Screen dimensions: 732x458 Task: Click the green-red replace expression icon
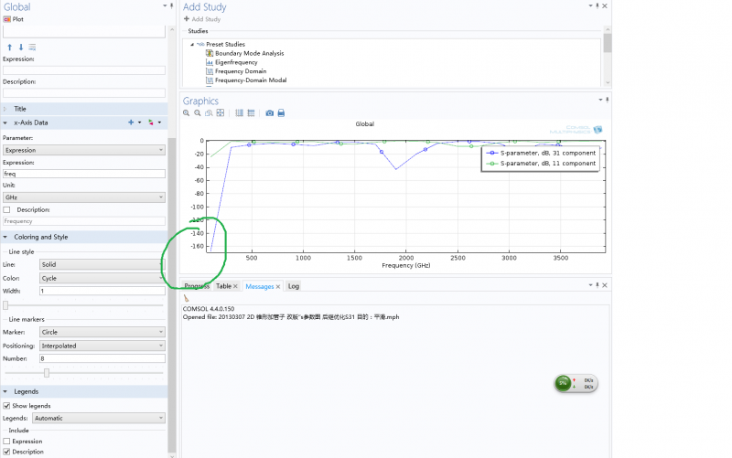click(x=151, y=122)
